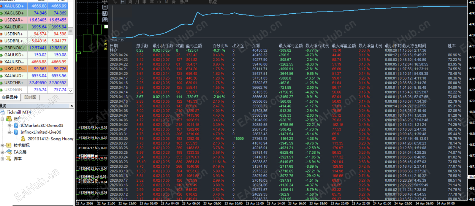Select the GBPNOK+ symbol row
Image resolution: width=475 pixels, height=206 pixels.
(x=34, y=48)
